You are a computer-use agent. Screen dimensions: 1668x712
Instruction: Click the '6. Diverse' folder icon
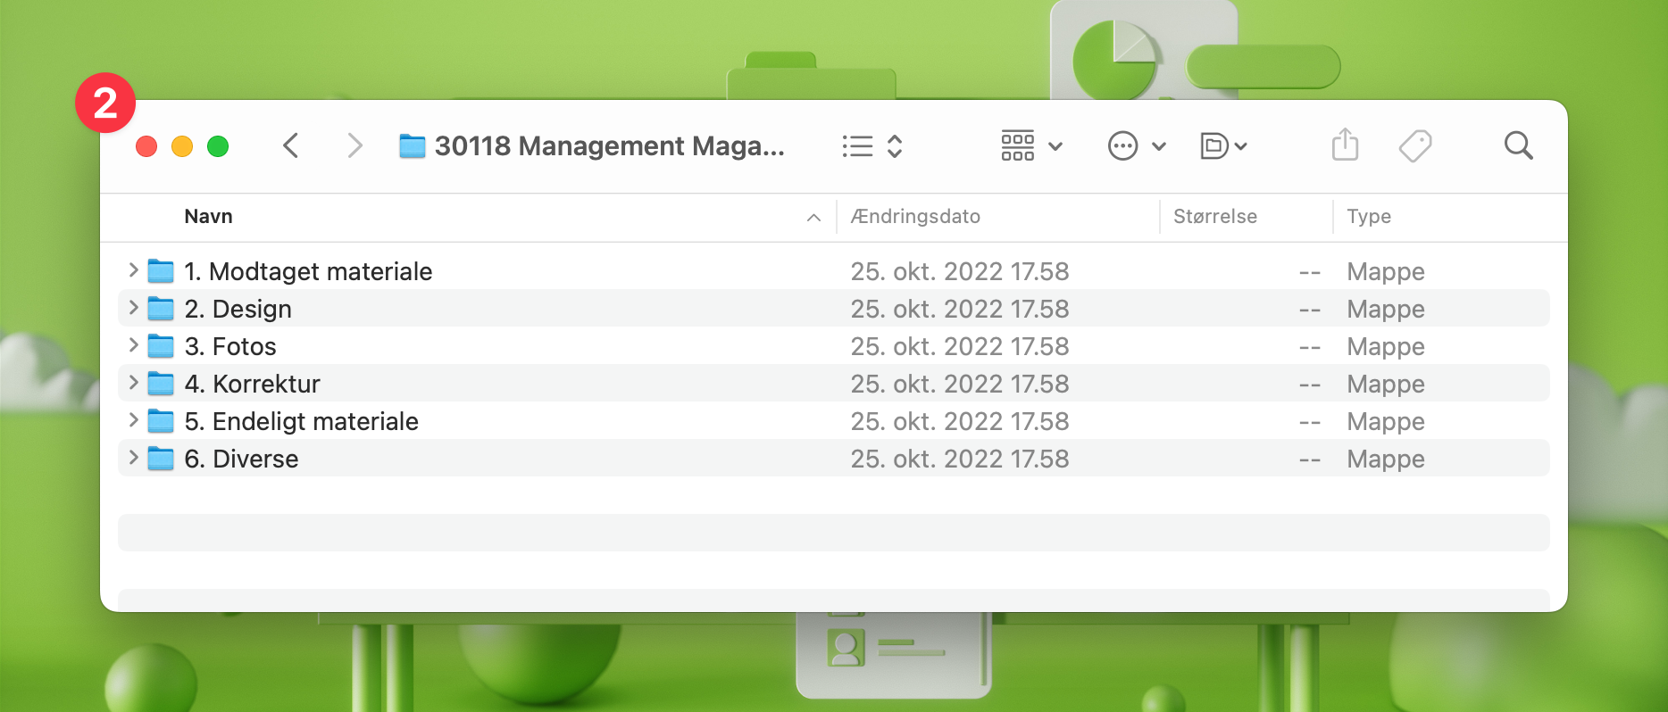point(161,459)
